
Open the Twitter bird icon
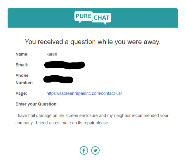[95, 150]
